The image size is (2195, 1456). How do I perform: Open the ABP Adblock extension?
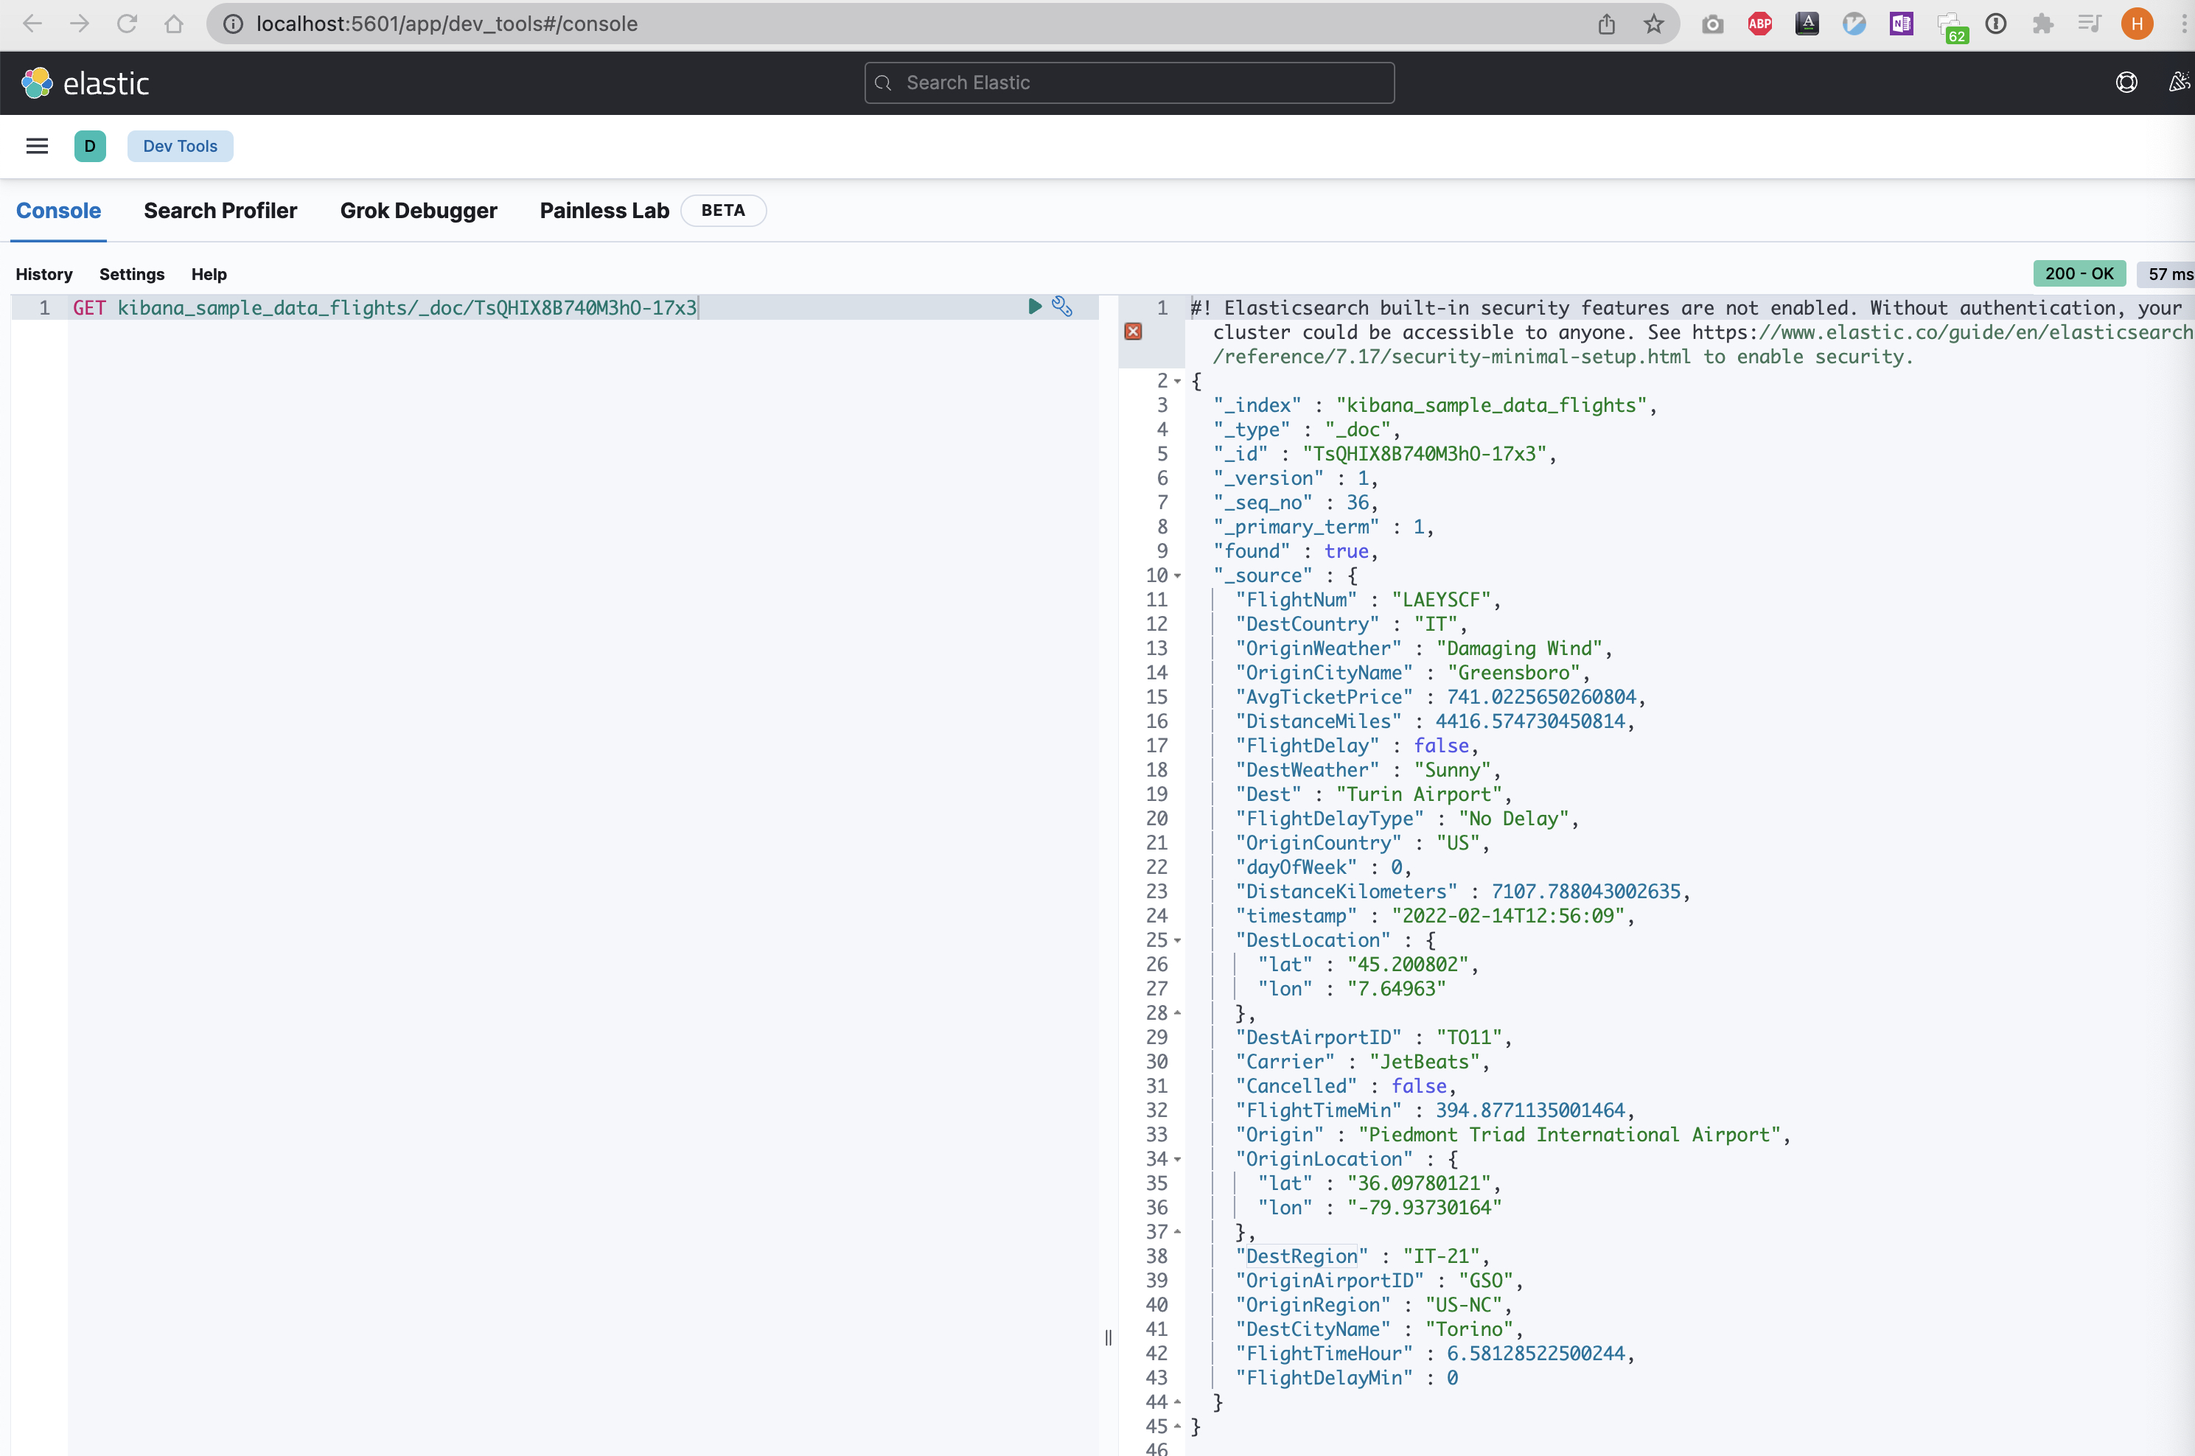click(x=1760, y=24)
